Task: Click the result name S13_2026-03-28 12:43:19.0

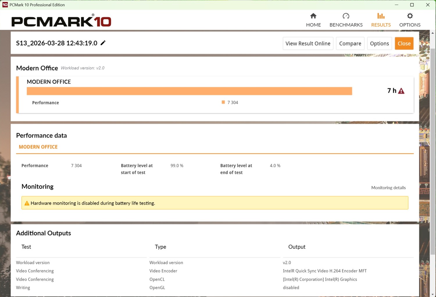Action: click(57, 43)
